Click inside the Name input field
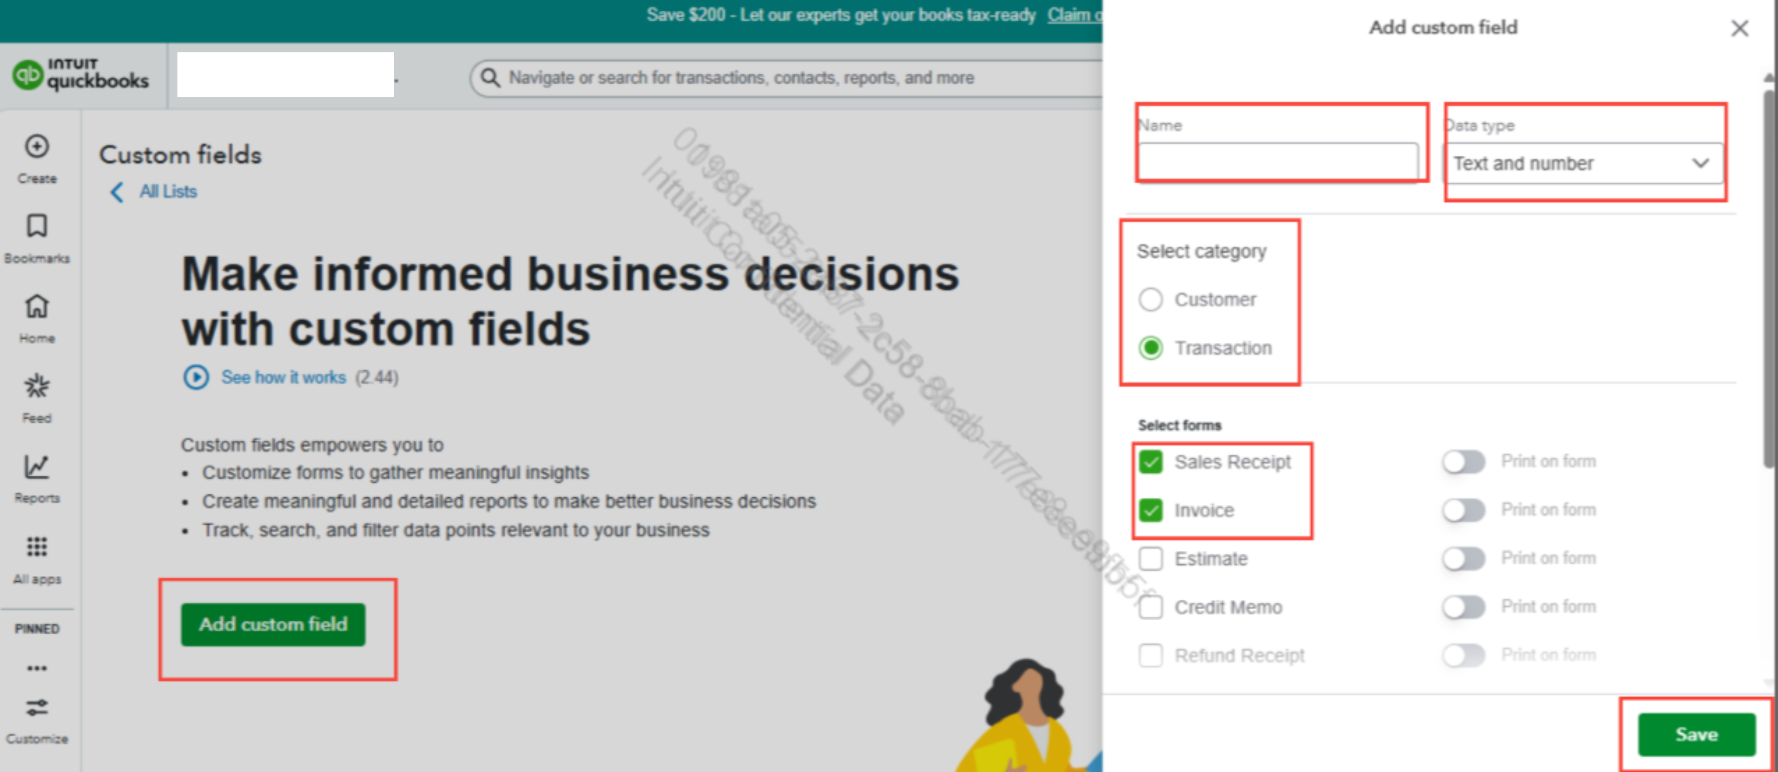1778x772 pixels. (x=1278, y=162)
